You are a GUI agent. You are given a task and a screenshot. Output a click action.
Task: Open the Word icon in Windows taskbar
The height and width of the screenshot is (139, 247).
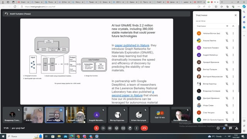97,136
